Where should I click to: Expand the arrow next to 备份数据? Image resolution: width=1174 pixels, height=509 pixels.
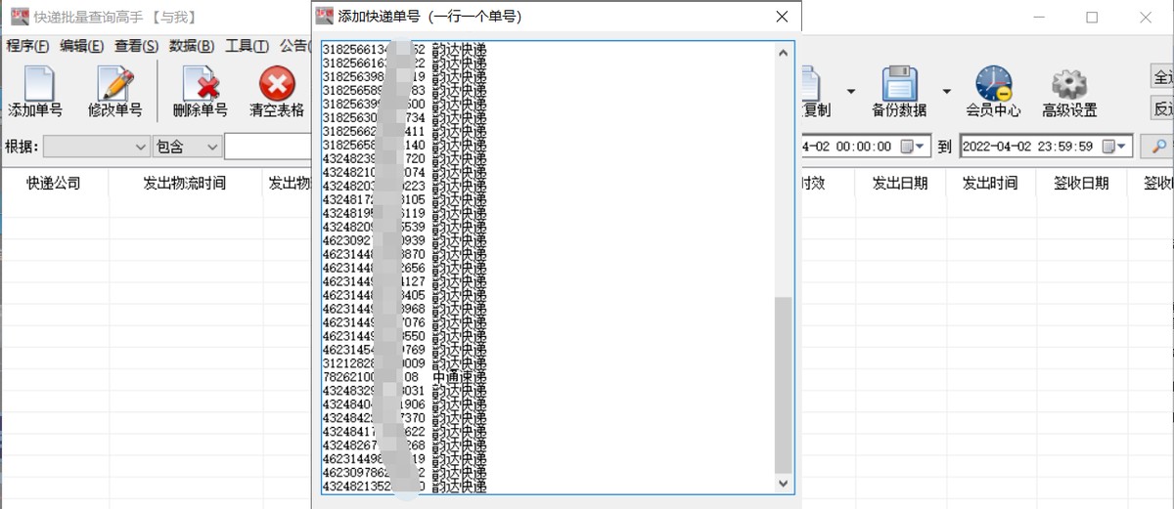tap(947, 92)
